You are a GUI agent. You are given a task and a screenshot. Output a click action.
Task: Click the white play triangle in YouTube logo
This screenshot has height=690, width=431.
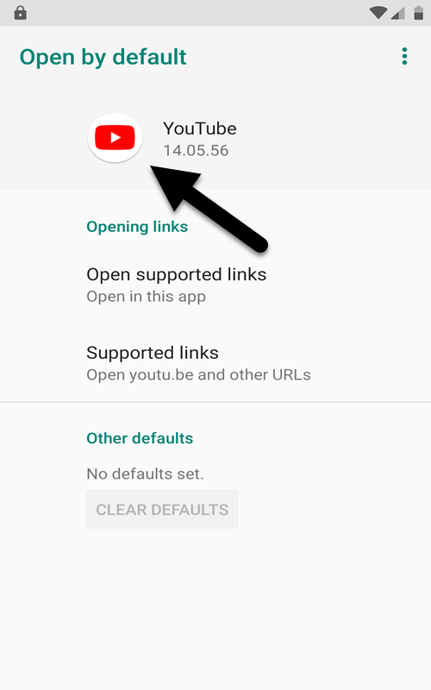(116, 138)
